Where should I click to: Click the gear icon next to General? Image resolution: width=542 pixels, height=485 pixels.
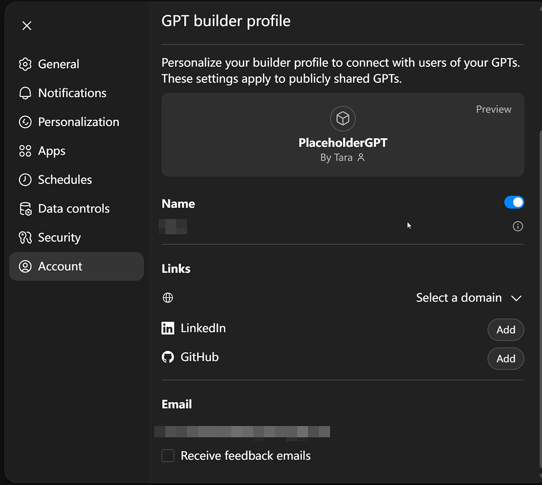tap(25, 64)
